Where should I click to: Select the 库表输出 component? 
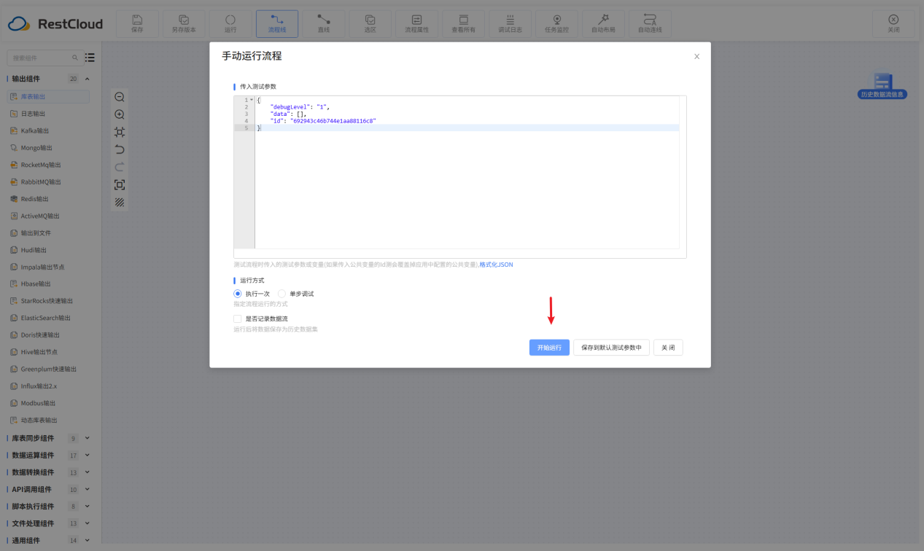coord(48,96)
